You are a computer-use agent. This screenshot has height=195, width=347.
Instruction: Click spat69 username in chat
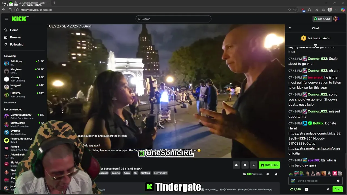click(x=313, y=160)
